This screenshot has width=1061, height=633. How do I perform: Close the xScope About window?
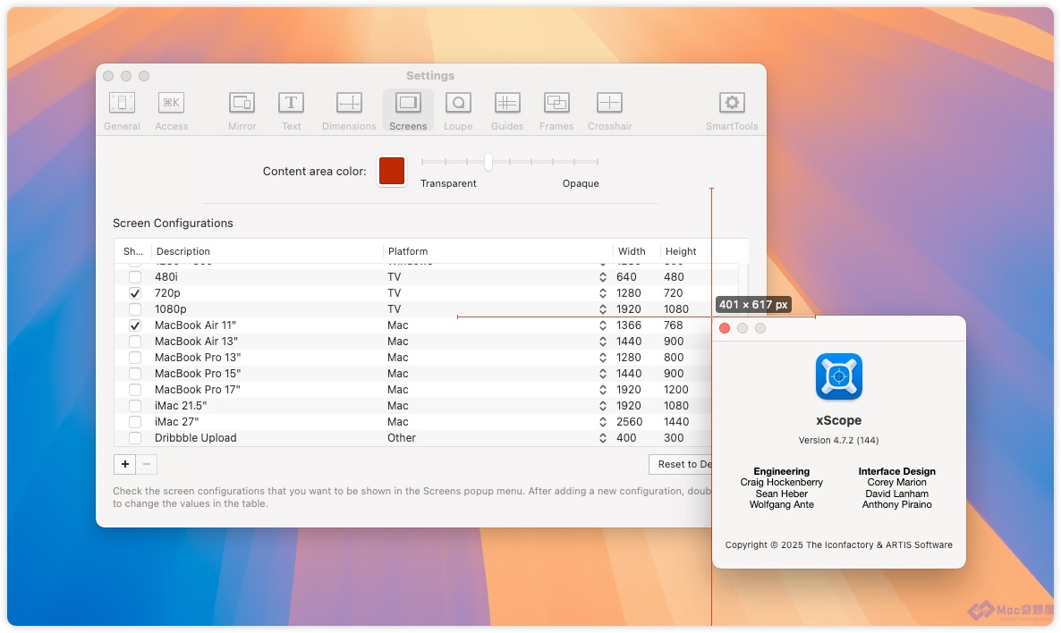tap(725, 328)
